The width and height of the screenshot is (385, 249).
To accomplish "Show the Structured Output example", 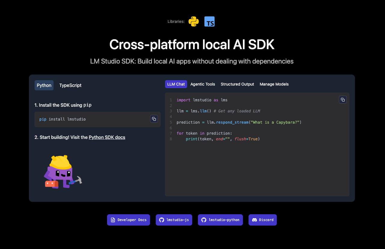I will pyautogui.click(x=237, y=84).
